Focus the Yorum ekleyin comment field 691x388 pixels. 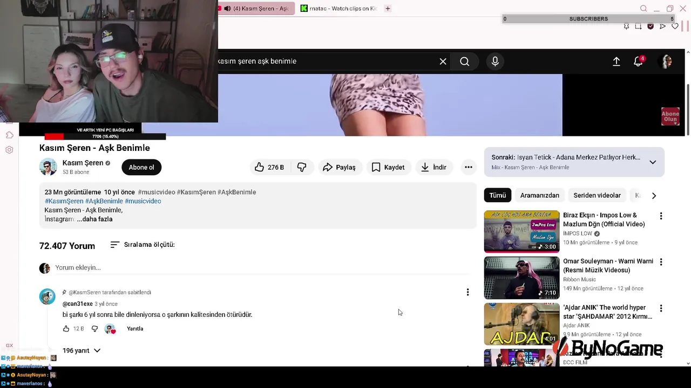[x=262, y=268]
